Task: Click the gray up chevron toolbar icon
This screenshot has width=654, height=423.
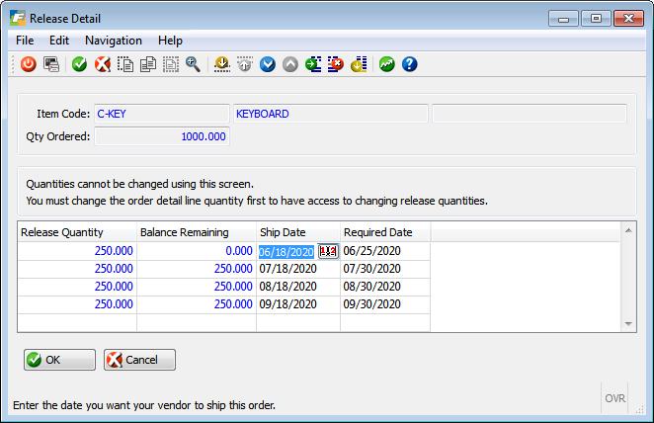Action: [x=290, y=64]
